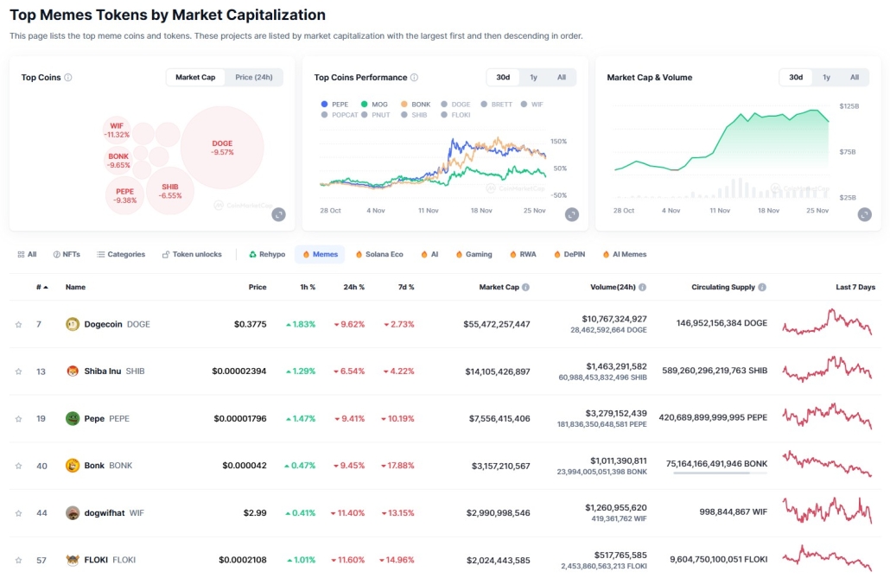Screen dimensions: 890x578
Task: Click the Token unlocks icon
Action: (x=164, y=254)
